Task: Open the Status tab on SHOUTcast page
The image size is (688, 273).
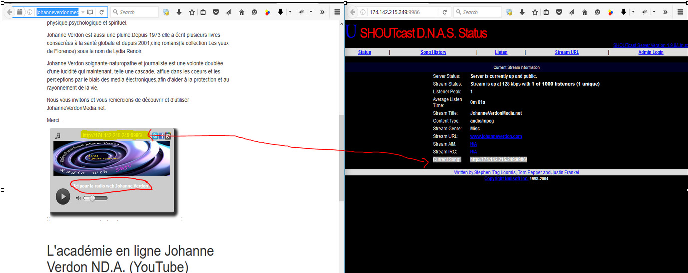Action: pos(365,52)
